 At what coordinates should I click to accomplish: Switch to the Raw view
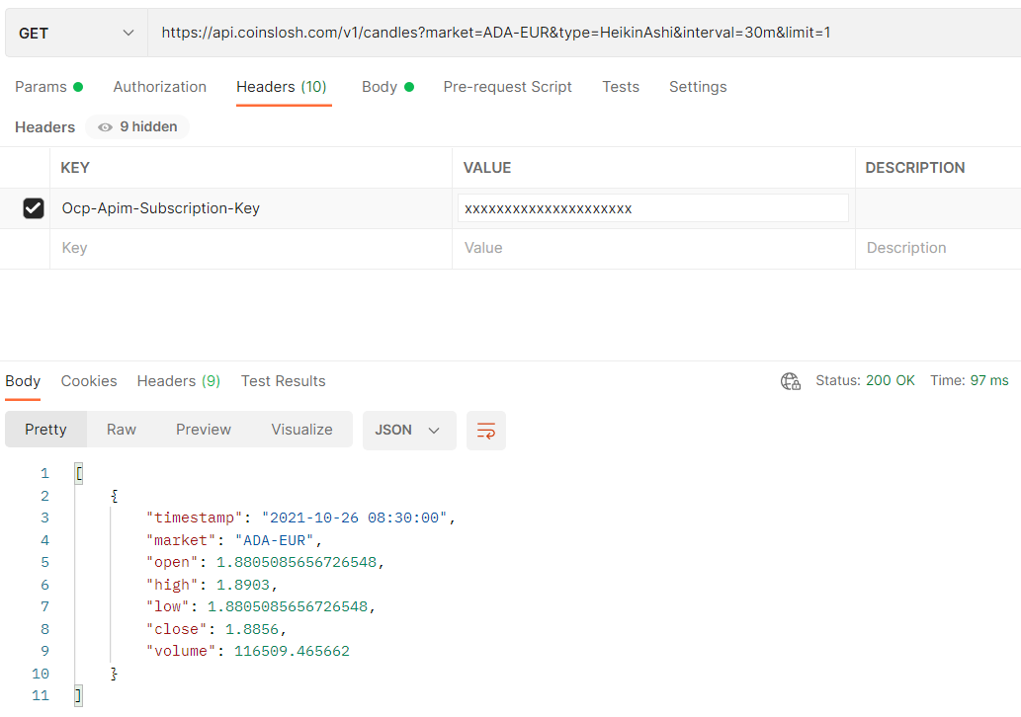122,430
